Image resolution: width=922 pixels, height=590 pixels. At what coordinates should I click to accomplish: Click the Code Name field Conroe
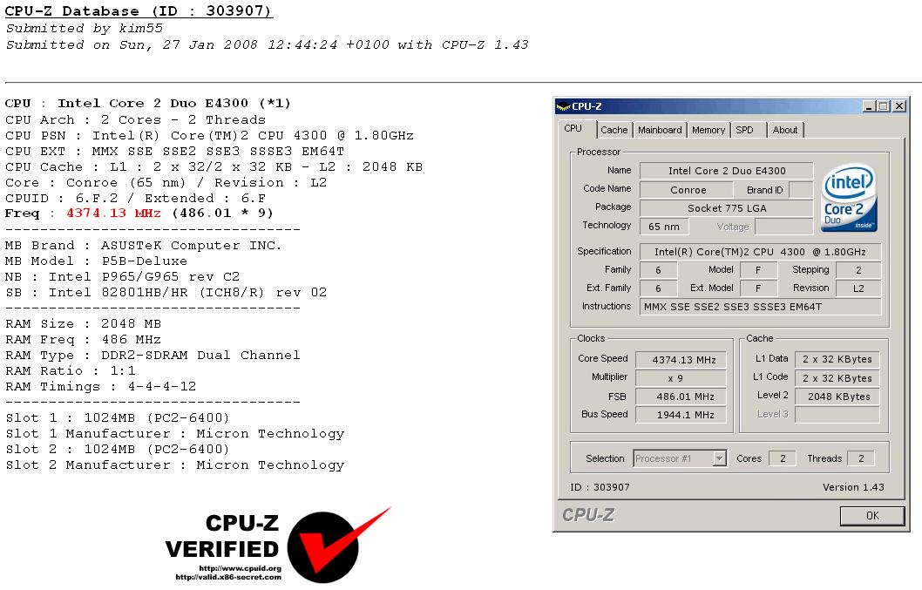687,190
